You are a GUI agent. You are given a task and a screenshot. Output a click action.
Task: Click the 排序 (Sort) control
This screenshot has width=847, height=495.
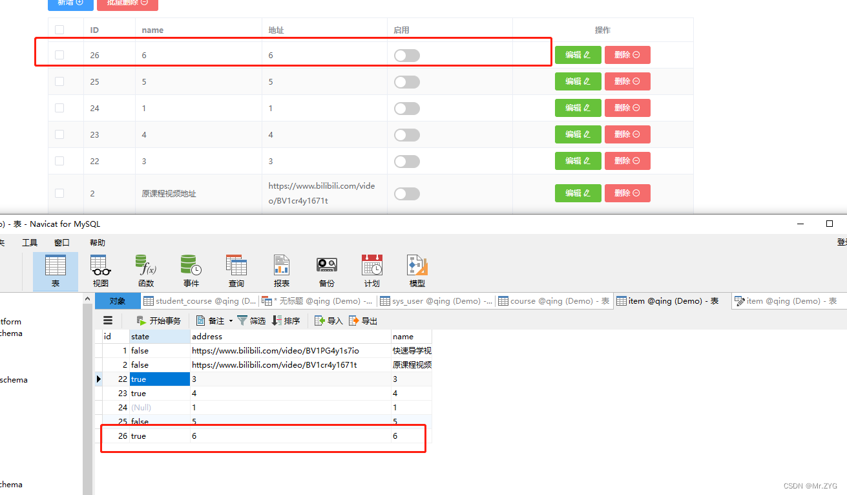(287, 320)
